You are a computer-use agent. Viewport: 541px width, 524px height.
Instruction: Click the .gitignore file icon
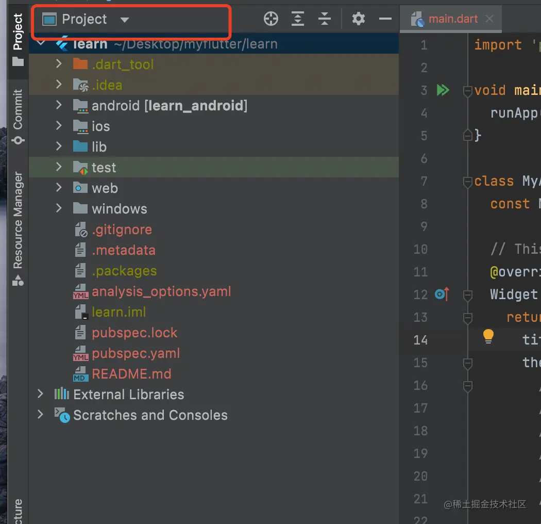pos(81,230)
